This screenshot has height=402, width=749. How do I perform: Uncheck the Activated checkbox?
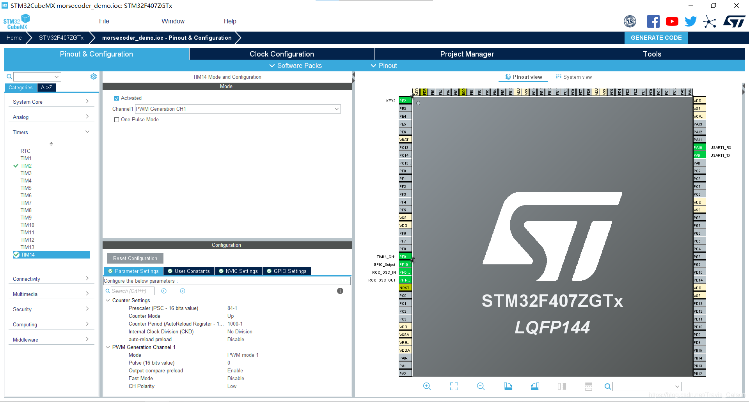[x=116, y=98]
